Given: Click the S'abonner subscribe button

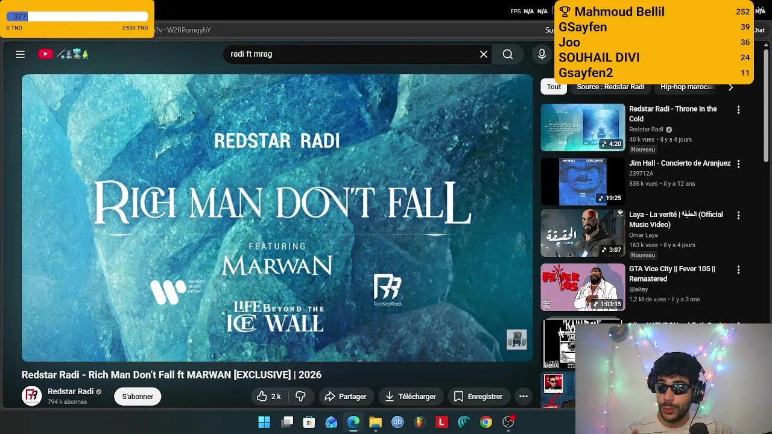Looking at the screenshot, I should [x=138, y=397].
